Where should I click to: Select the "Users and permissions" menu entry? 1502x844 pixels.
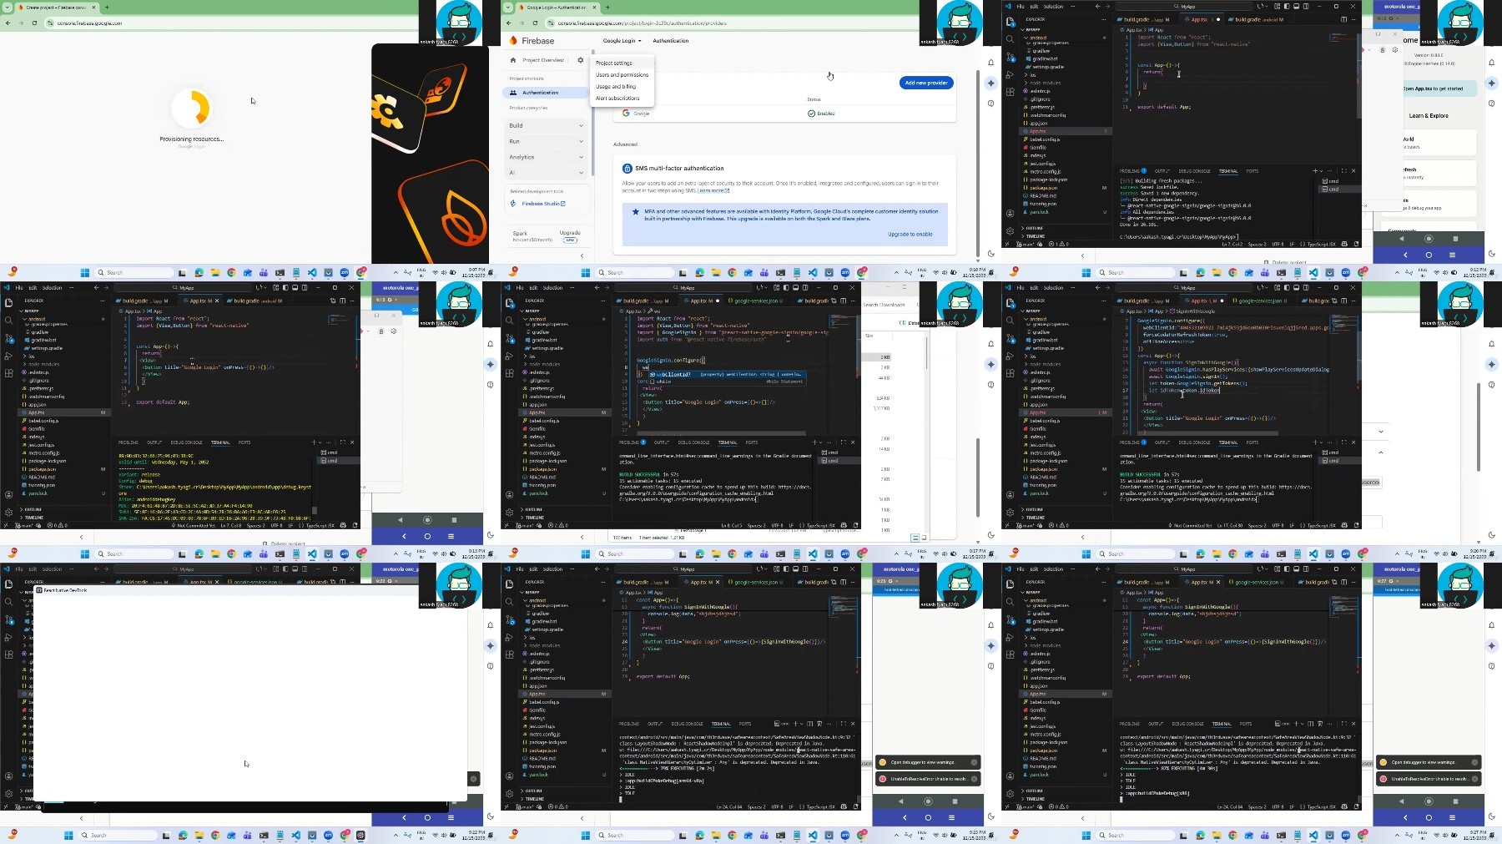coord(622,75)
